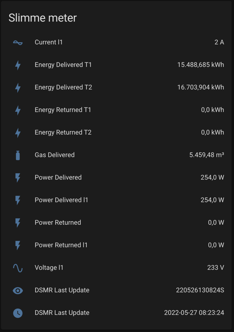Screen dimensions: 234x332
Task: Click the Power Delivered flash icon
Action: [x=18, y=177]
